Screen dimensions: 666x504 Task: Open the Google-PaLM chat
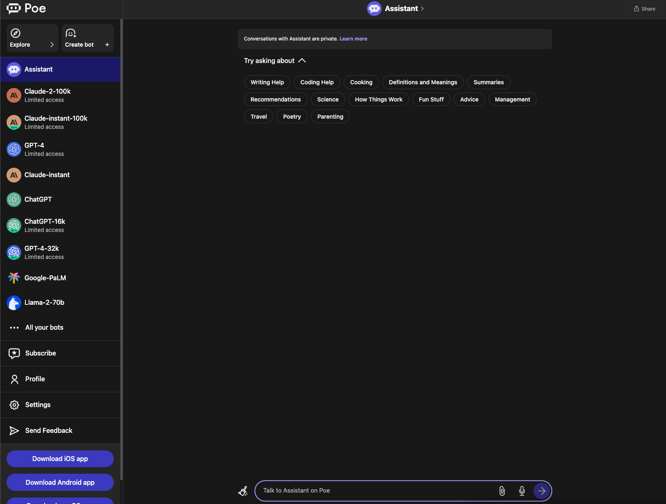point(60,278)
